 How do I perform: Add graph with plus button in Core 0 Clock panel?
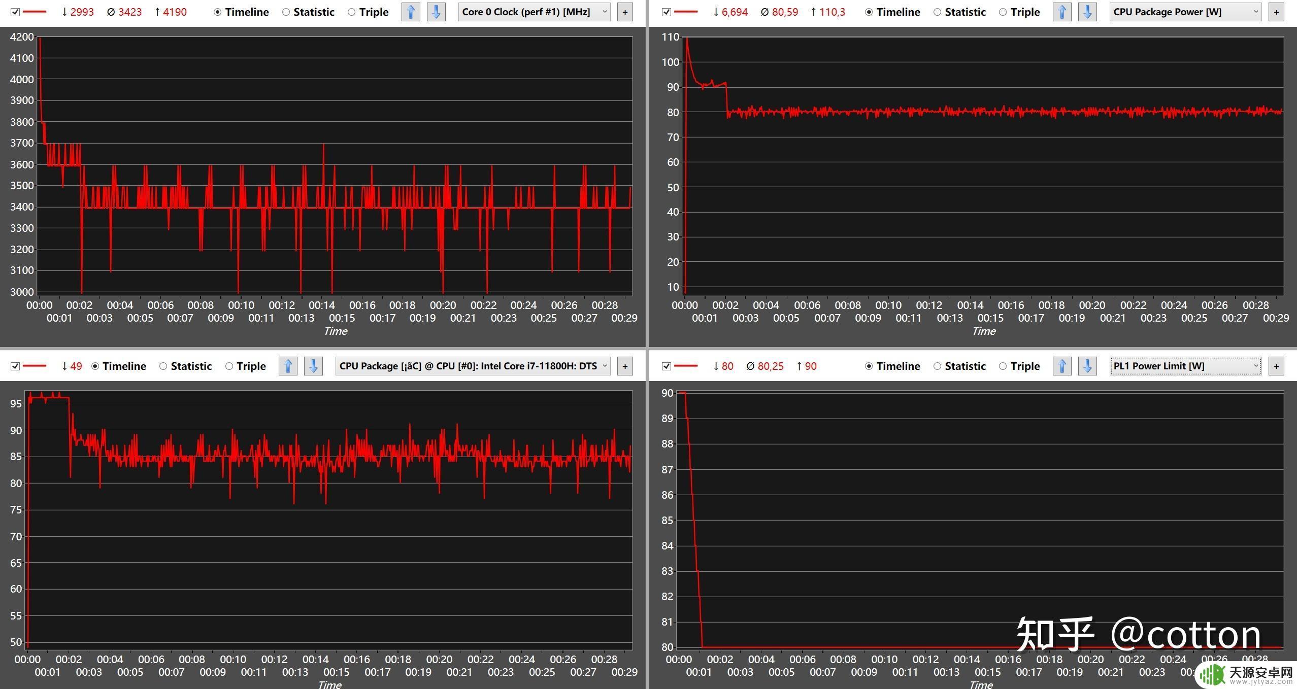coord(625,12)
